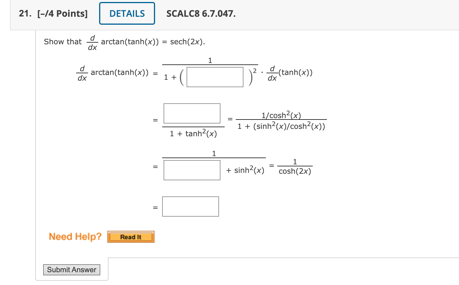Click the numerator answer box above 1 + tanh²(x)
The width and height of the screenshot is (459, 285).
[x=192, y=114]
